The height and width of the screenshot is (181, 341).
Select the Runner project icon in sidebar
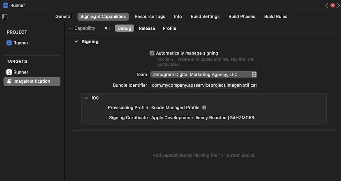click(x=9, y=43)
